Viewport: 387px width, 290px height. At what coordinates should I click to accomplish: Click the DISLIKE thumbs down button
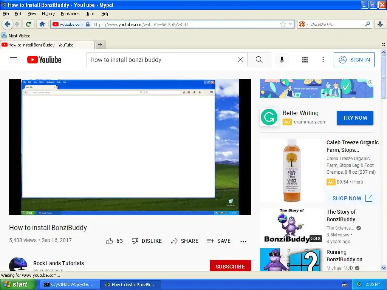(147, 241)
